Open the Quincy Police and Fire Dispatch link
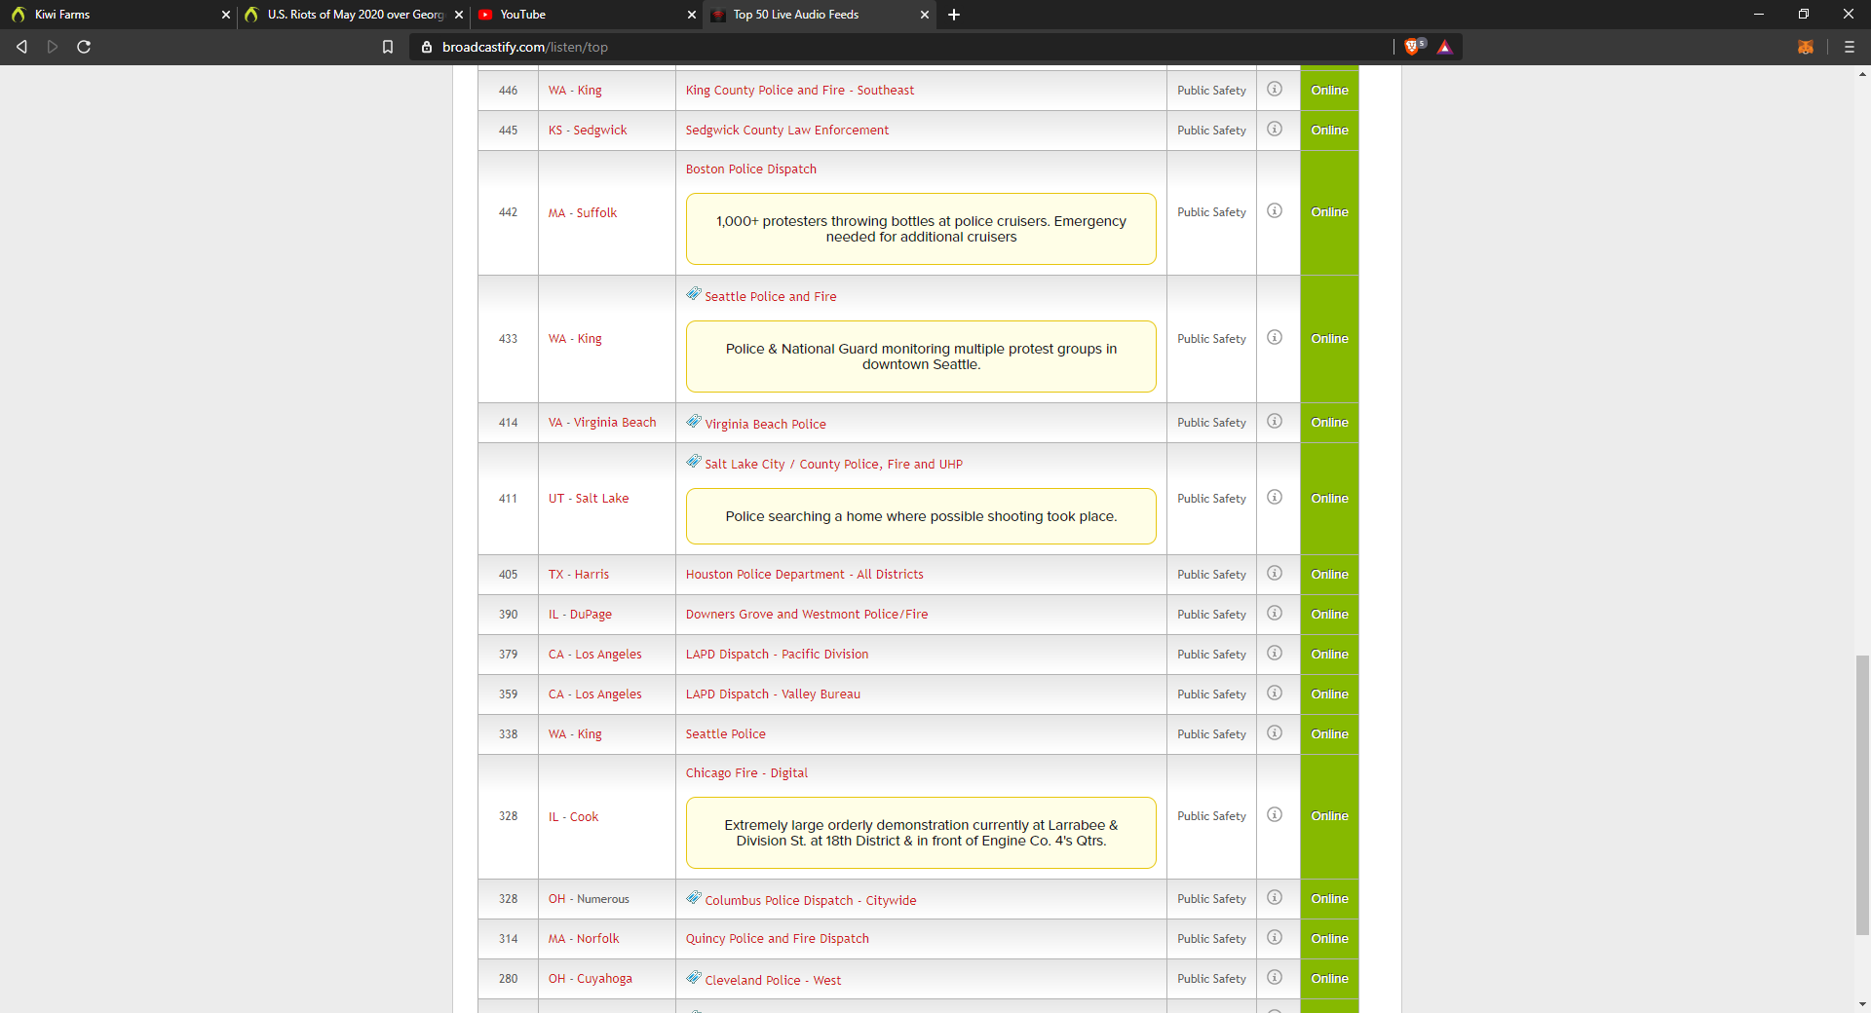 pyautogui.click(x=778, y=939)
